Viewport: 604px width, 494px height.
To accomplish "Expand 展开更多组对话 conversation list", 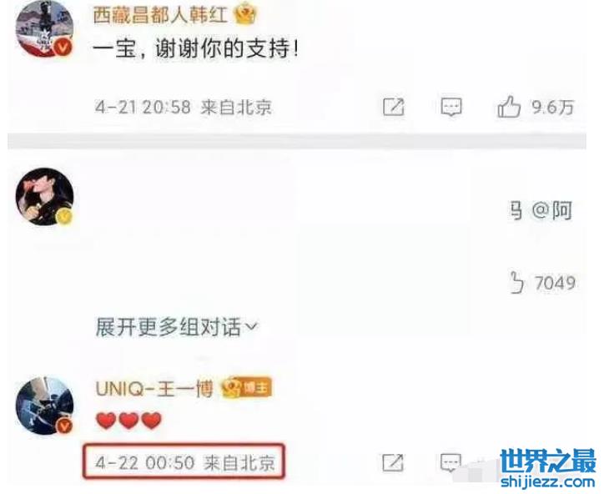I will (176, 328).
